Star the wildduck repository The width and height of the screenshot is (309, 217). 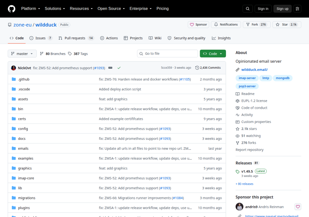coord(287,25)
